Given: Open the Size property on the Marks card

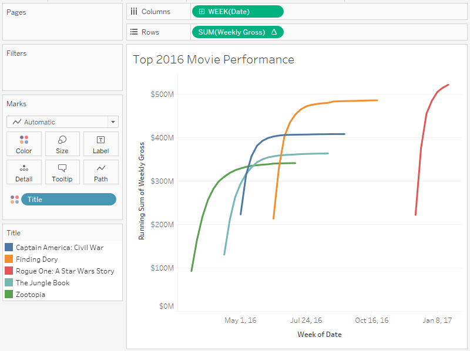Looking at the screenshot, I should coord(62,143).
